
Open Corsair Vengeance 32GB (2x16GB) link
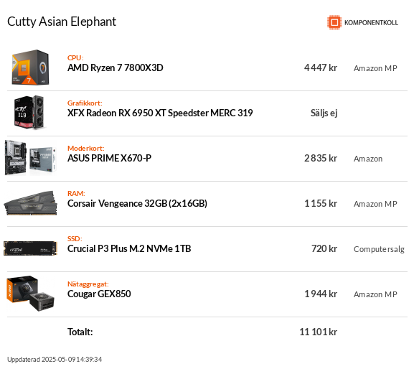(x=137, y=203)
